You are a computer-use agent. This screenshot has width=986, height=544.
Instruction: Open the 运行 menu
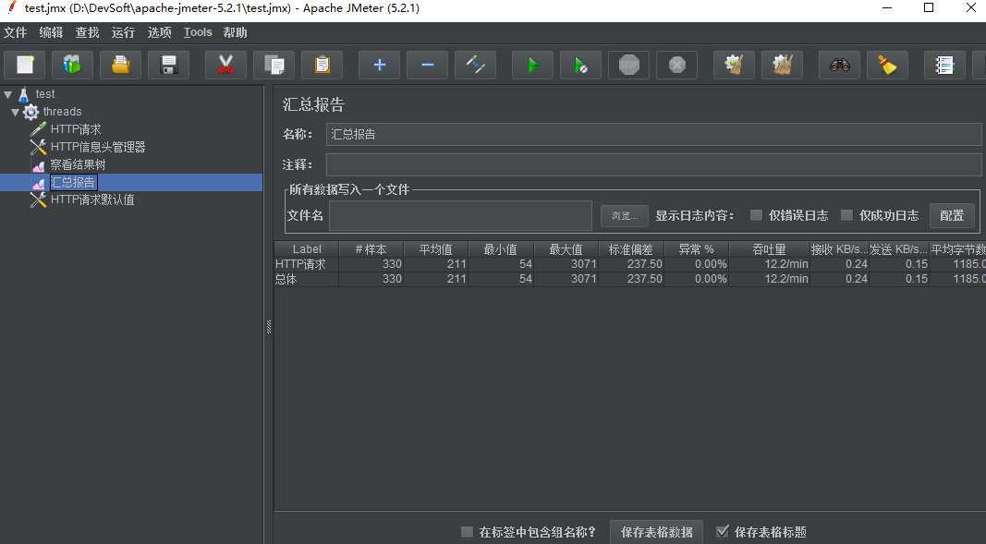123,32
